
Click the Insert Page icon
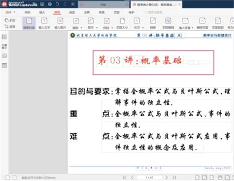point(185,21)
